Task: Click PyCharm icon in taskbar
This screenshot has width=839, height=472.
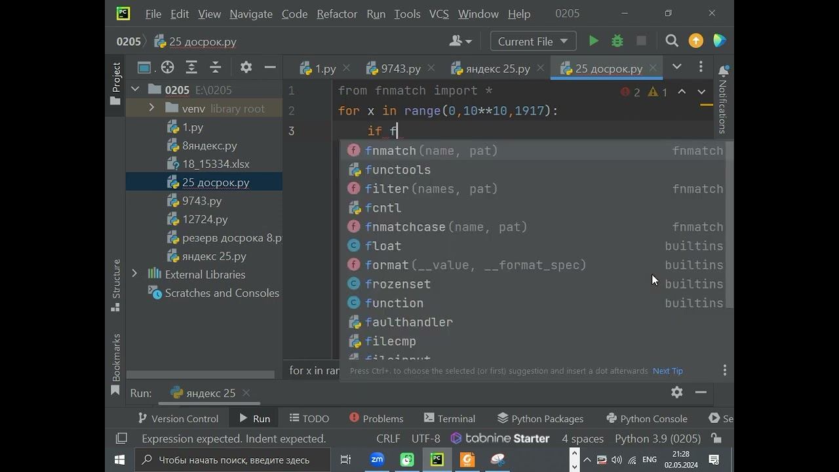Action: [437, 460]
